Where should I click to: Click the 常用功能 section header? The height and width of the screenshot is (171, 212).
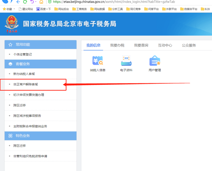click(41, 45)
